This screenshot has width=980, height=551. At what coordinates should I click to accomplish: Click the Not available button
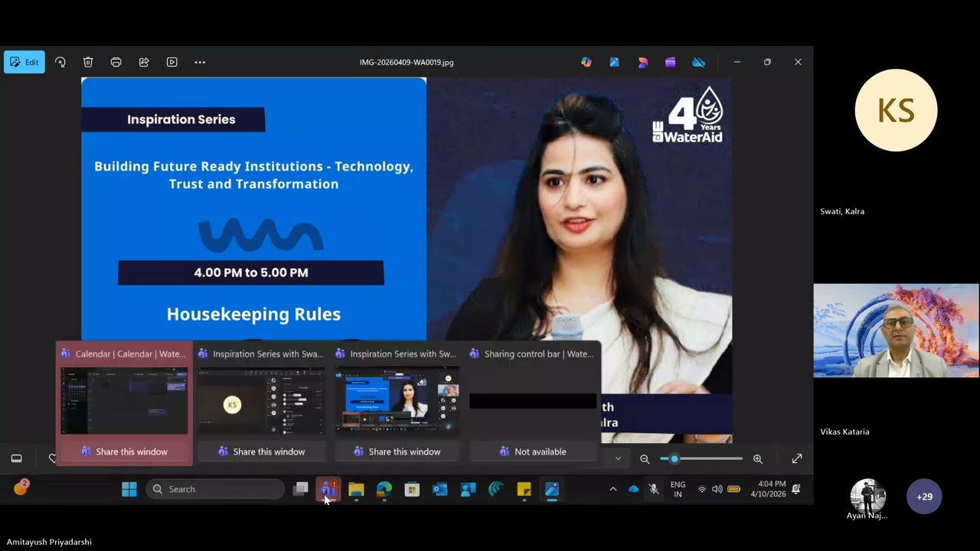pyautogui.click(x=533, y=452)
